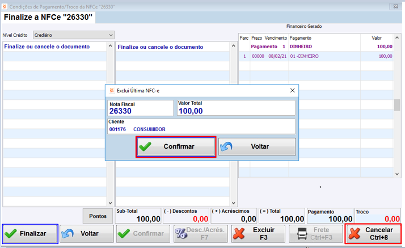Click scroll down arrow in Financeiro Gerado table
This screenshot has width=405, height=248.
click(x=397, y=174)
